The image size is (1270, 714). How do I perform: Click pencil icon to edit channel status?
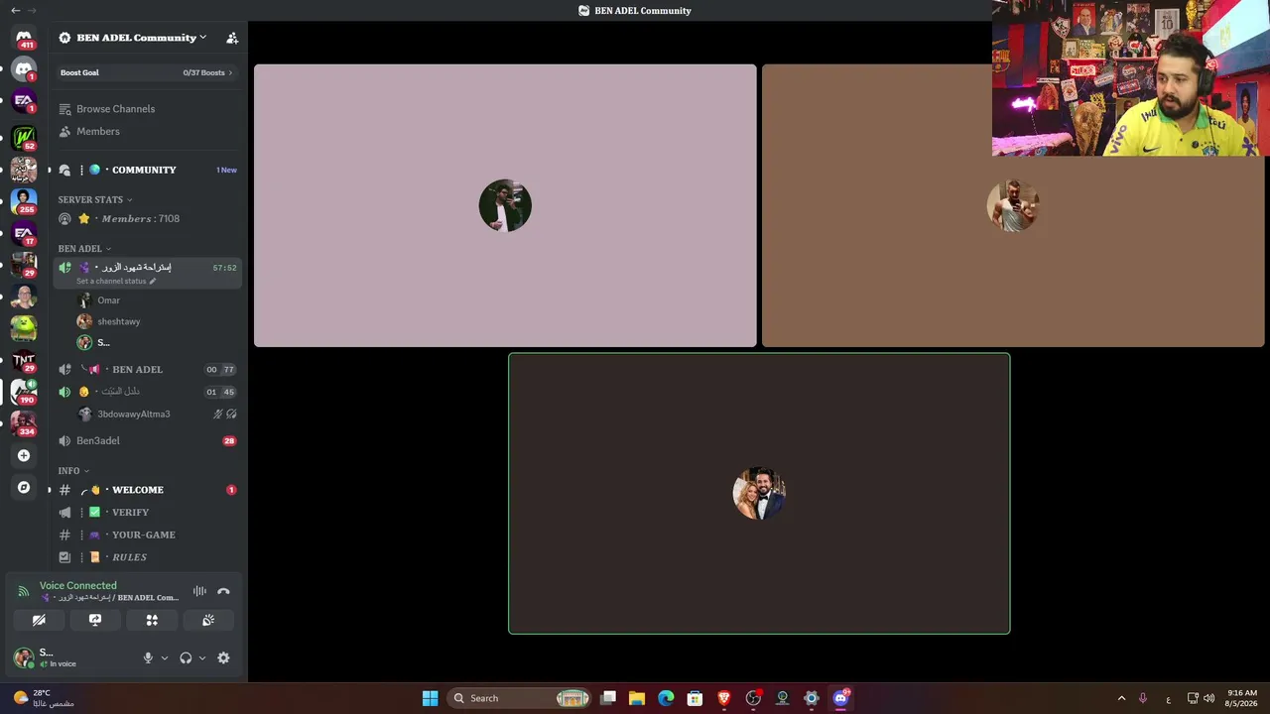click(x=152, y=281)
